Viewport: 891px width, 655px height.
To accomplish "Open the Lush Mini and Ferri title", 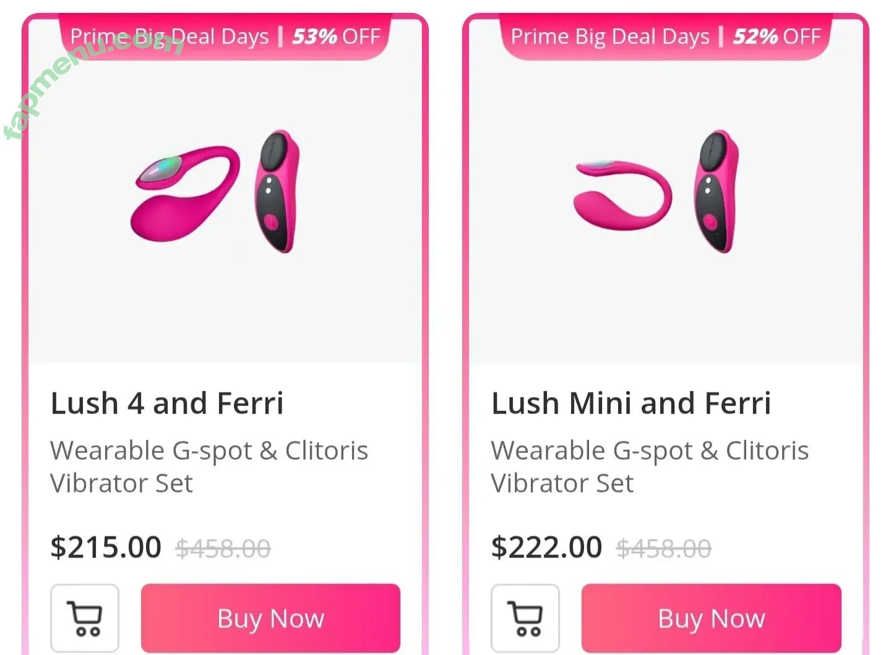I will click(631, 404).
